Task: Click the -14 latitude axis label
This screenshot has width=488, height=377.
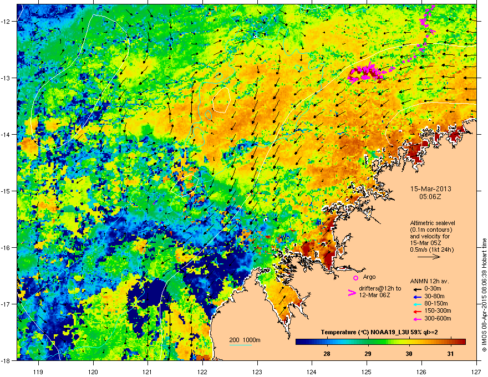Action: [x=6, y=134]
